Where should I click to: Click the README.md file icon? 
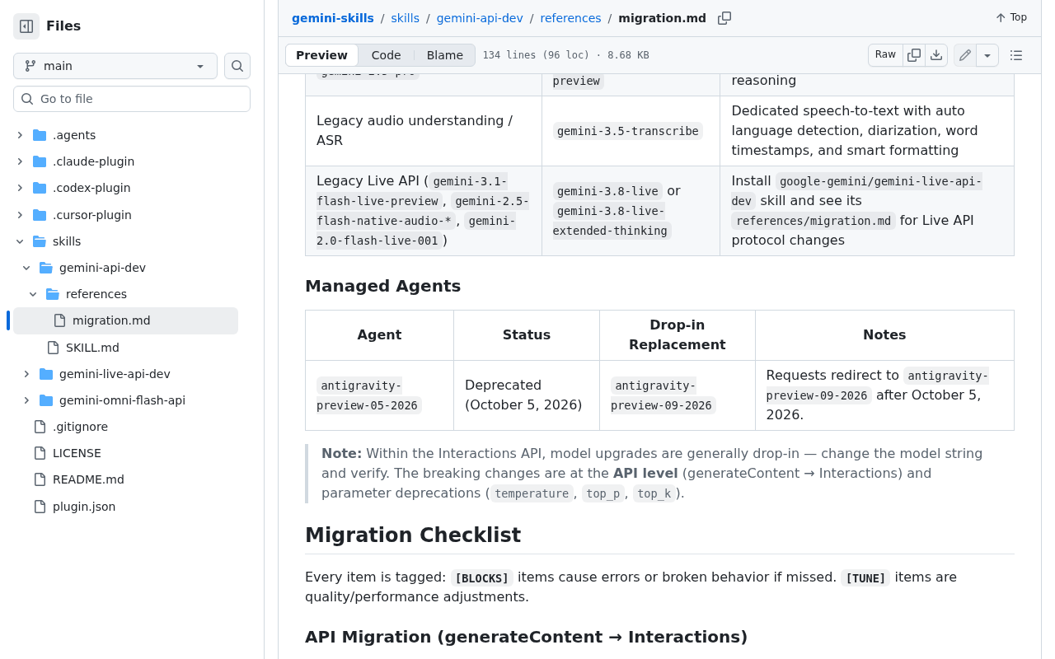[x=40, y=479]
